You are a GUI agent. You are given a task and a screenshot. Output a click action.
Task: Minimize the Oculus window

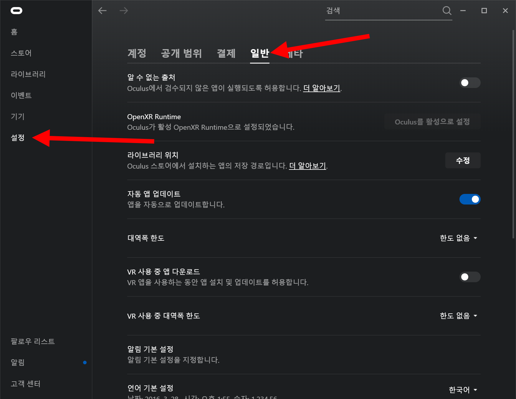(x=463, y=11)
